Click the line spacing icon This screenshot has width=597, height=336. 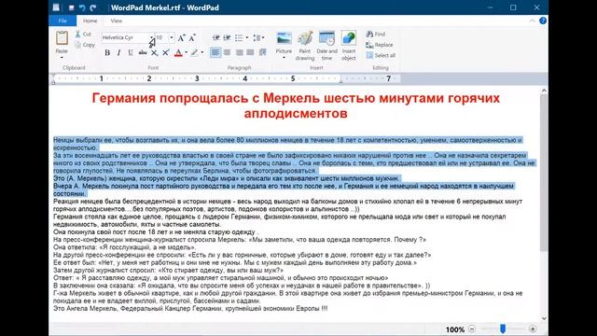257,37
